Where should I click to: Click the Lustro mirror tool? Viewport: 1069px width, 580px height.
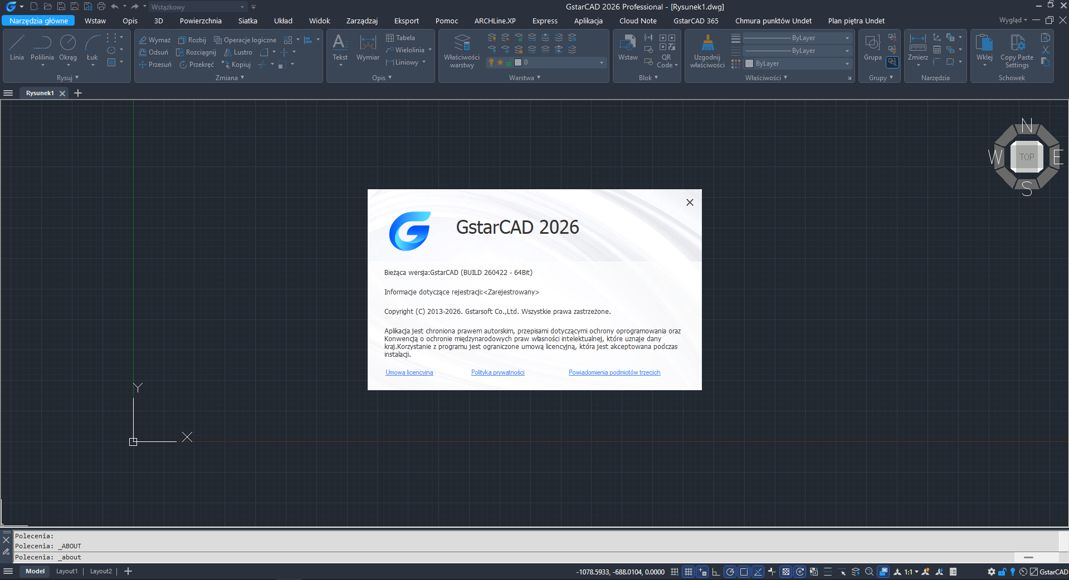[238, 52]
